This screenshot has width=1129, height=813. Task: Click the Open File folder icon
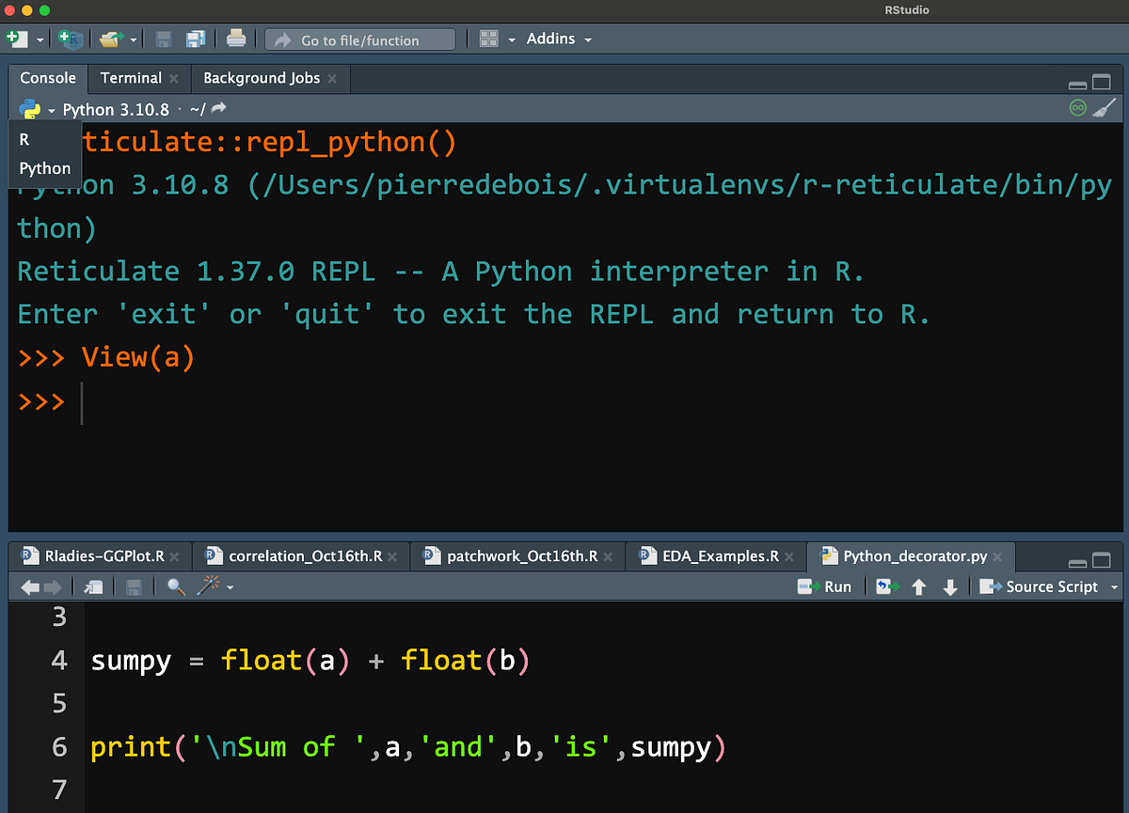click(x=112, y=39)
